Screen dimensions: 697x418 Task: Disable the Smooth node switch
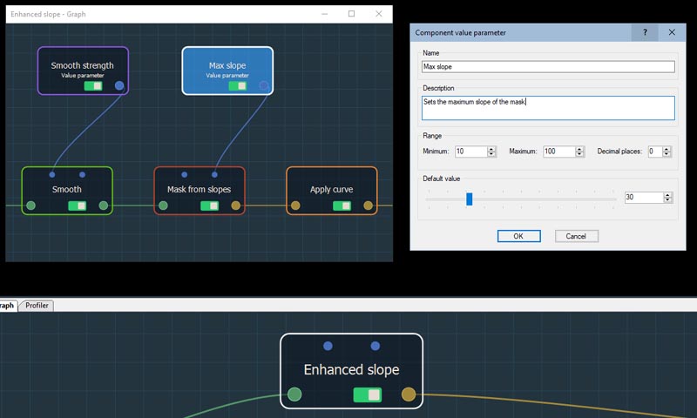tap(77, 206)
